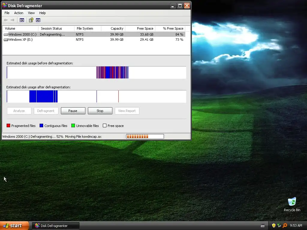307x230 pixels.
Task: Open the Action menu
Action: 19,13
